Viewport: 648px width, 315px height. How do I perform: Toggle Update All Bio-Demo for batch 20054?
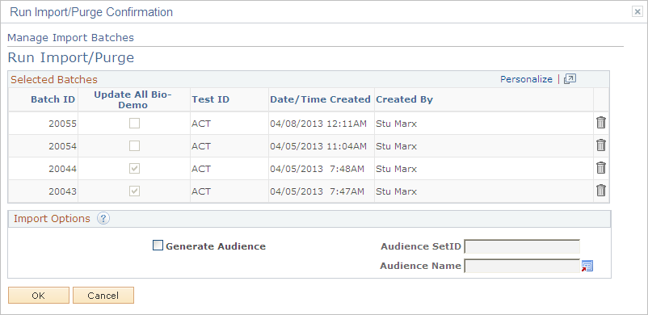coord(134,146)
